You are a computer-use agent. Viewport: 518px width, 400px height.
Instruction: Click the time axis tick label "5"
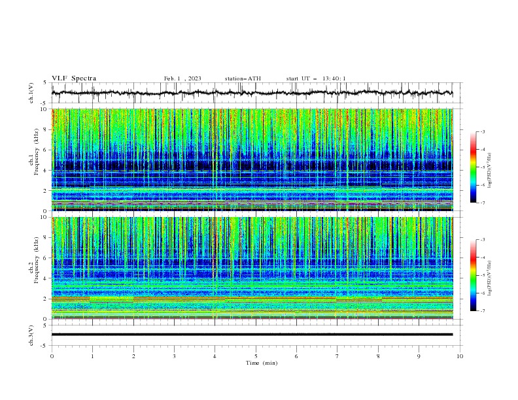coord(256,356)
